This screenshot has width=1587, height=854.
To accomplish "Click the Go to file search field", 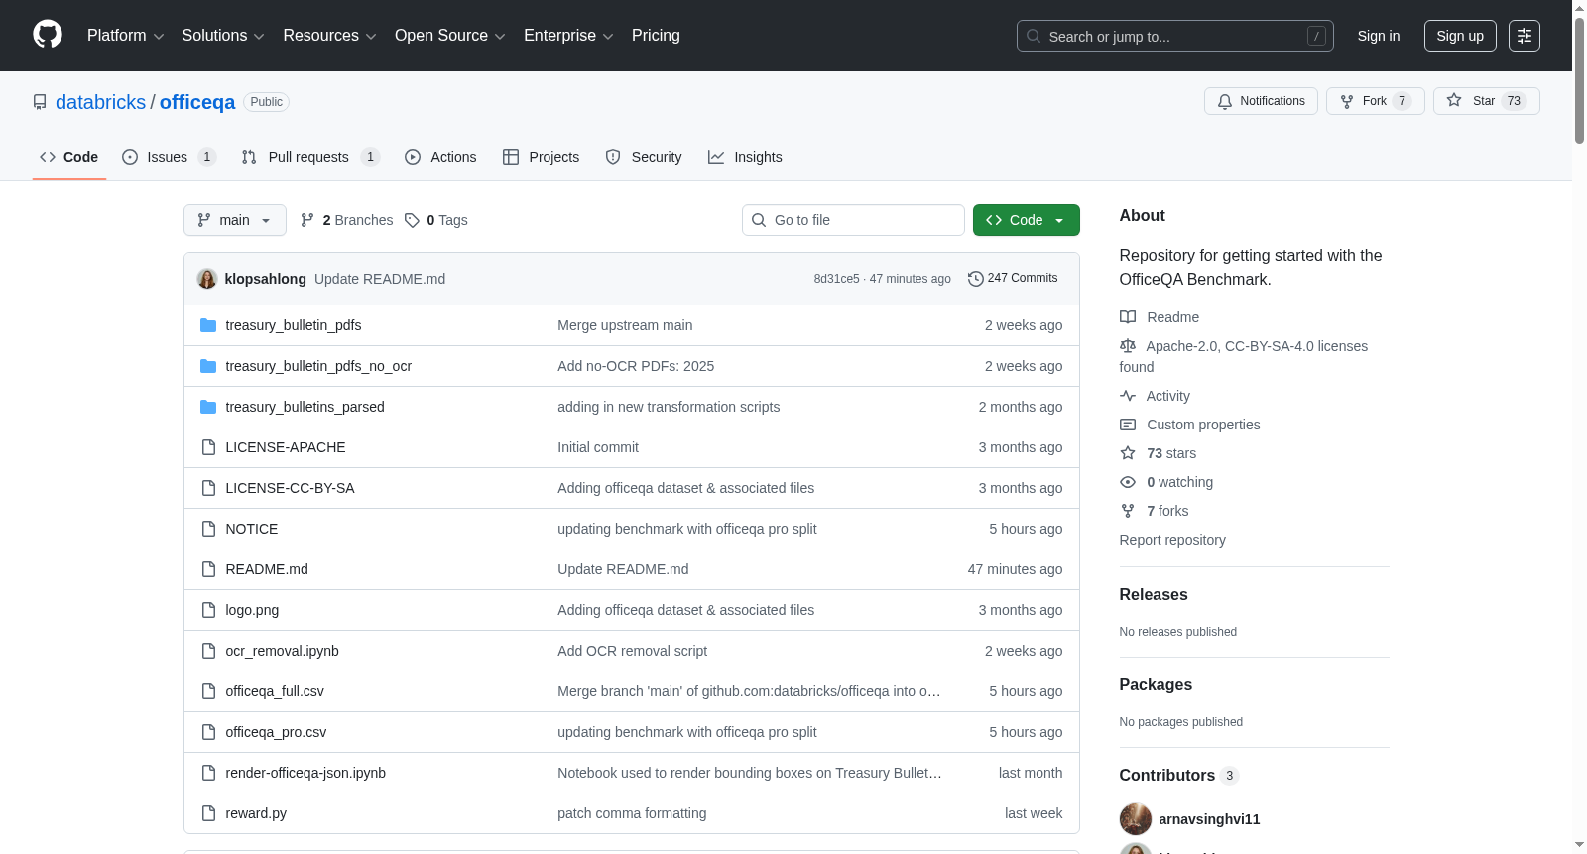I will click(853, 220).
